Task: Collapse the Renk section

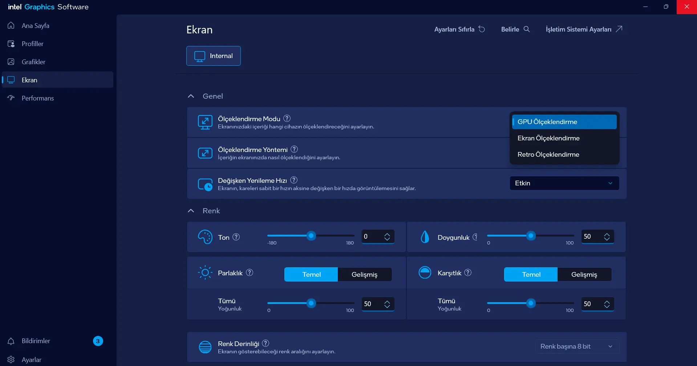Action: tap(191, 211)
